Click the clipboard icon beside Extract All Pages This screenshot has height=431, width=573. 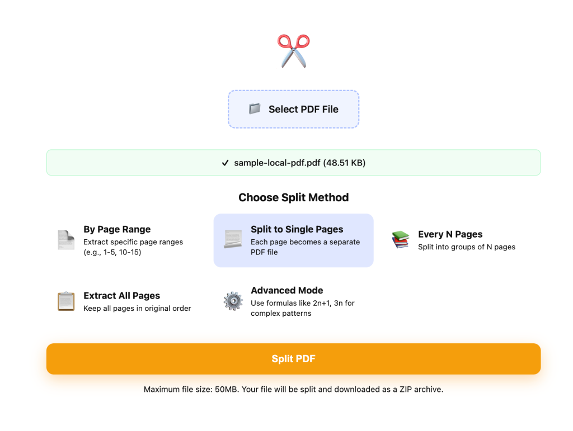(65, 301)
